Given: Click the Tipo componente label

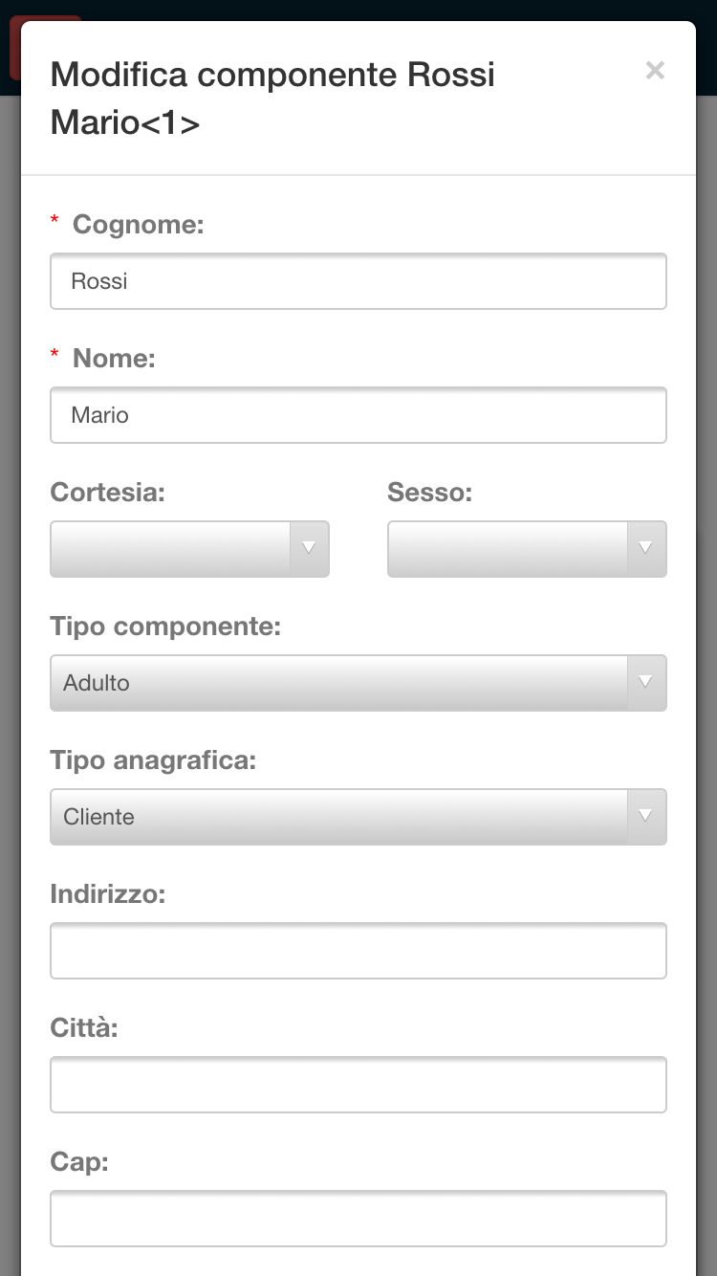Looking at the screenshot, I should (165, 627).
